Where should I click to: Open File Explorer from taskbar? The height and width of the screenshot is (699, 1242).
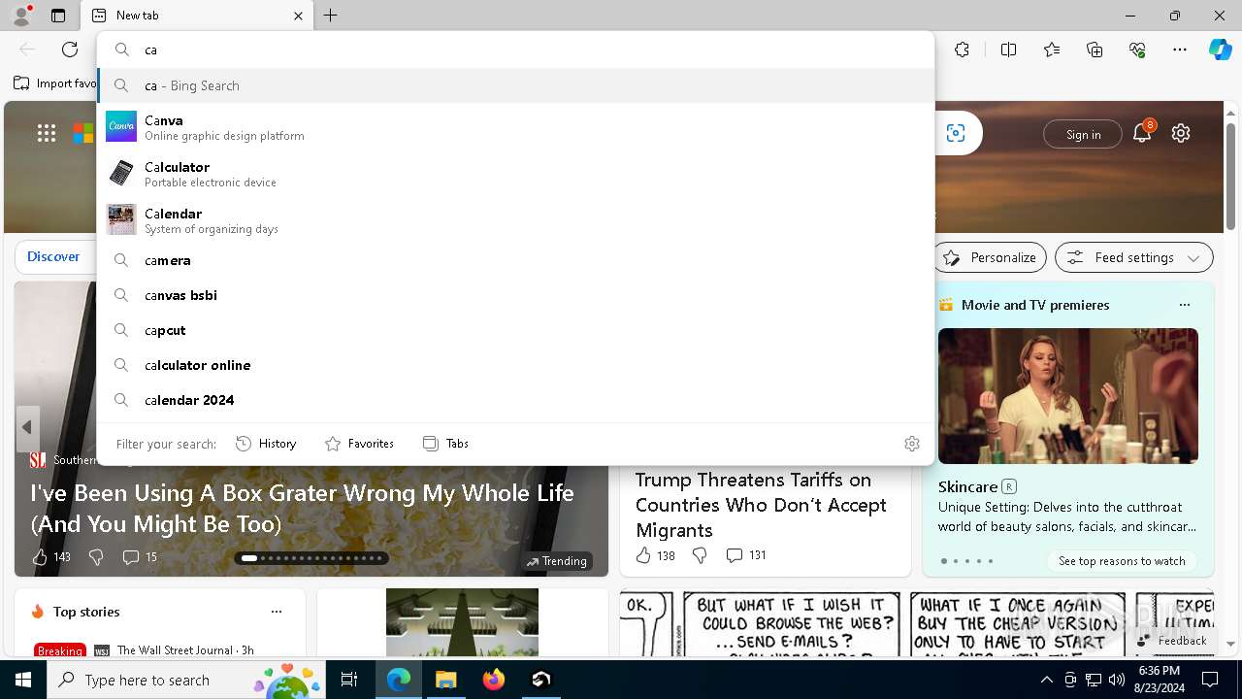click(445, 680)
